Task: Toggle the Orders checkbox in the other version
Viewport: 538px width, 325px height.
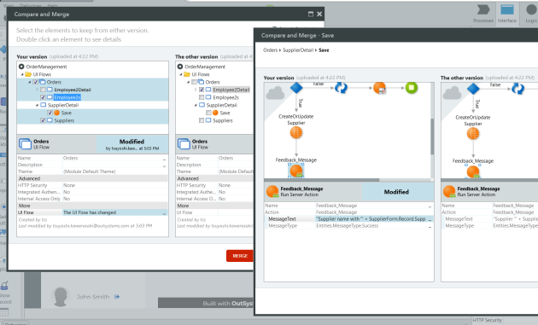Action: (194, 82)
